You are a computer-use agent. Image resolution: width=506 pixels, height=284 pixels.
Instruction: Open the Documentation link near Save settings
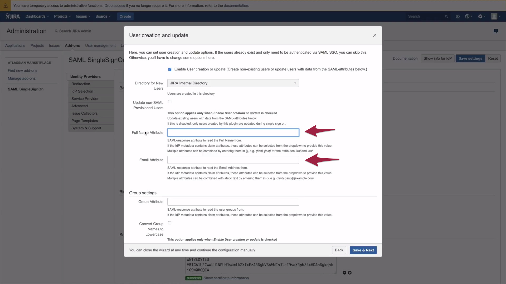405,58
